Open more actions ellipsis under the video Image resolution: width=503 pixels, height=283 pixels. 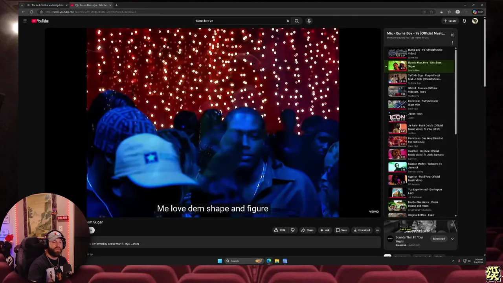point(378,230)
